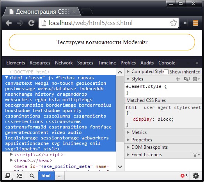
Task: Open the Styles gear settings dropdown
Action: click(x=196, y=79)
